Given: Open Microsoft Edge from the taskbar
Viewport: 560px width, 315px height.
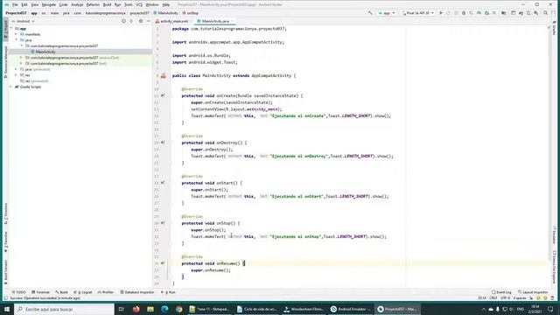Looking at the screenshot, I should click(x=164, y=309).
